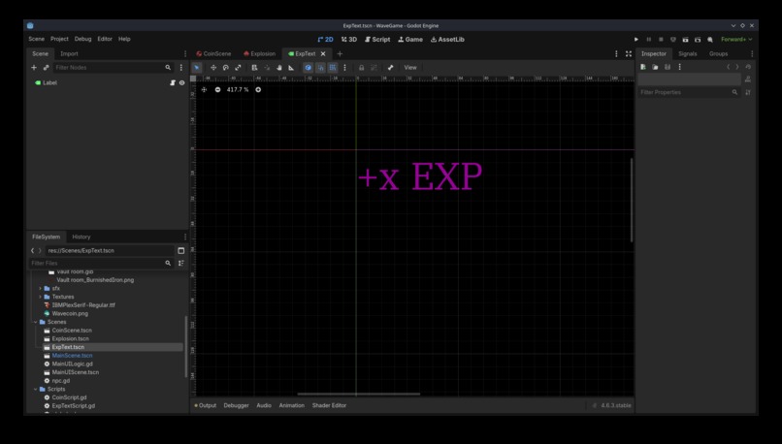Lock the selected node
782x444 pixels.
coord(362,67)
